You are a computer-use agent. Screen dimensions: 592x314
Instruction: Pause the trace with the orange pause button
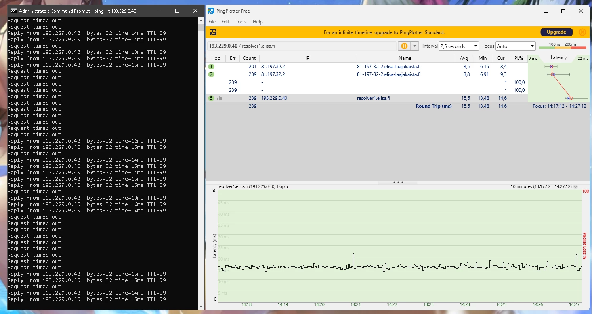[404, 46]
